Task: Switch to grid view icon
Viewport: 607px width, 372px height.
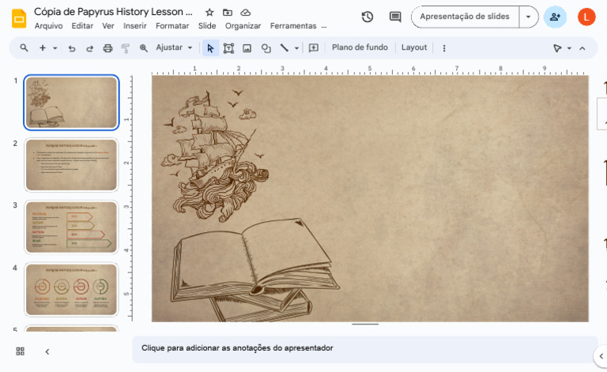Action: pyautogui.click(x=20, y=351)
